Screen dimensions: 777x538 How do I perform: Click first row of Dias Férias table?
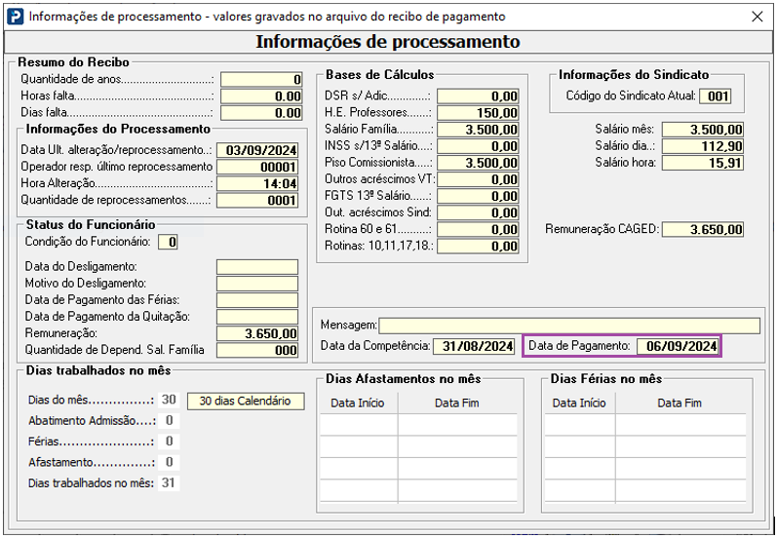click(x=645, y=425)
